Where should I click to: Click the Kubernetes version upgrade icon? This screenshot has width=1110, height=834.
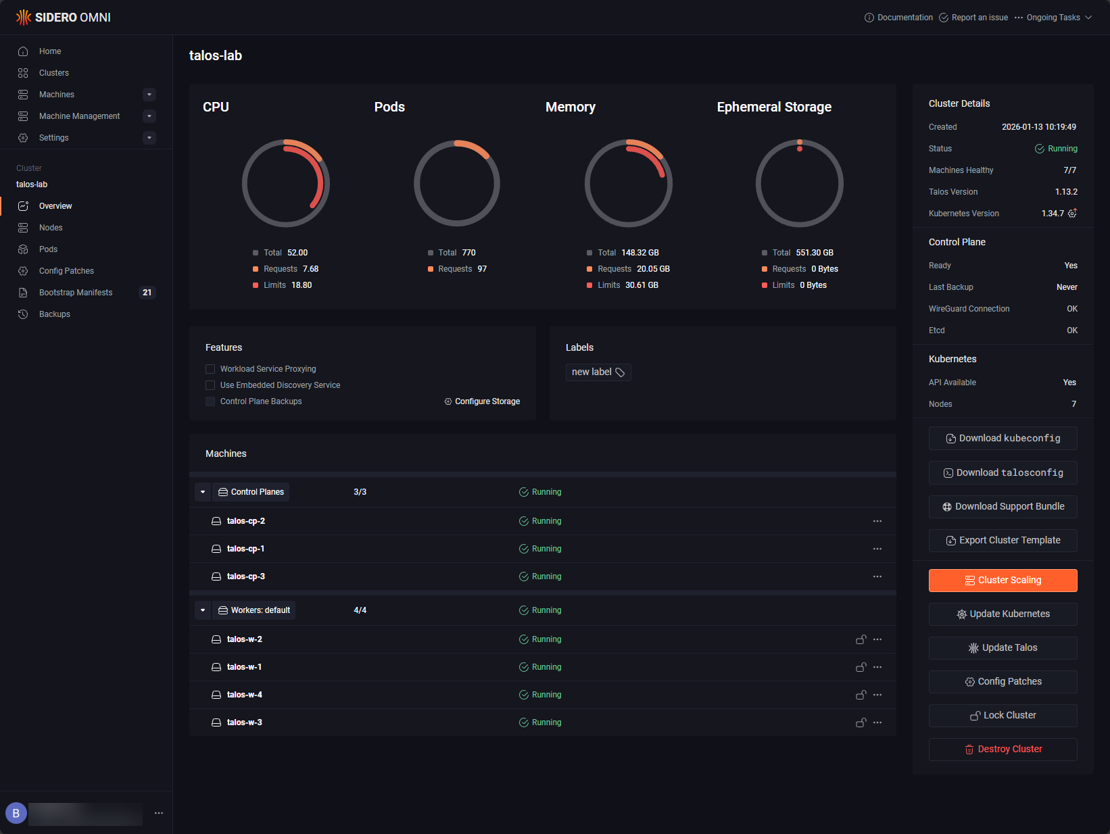1072,213
